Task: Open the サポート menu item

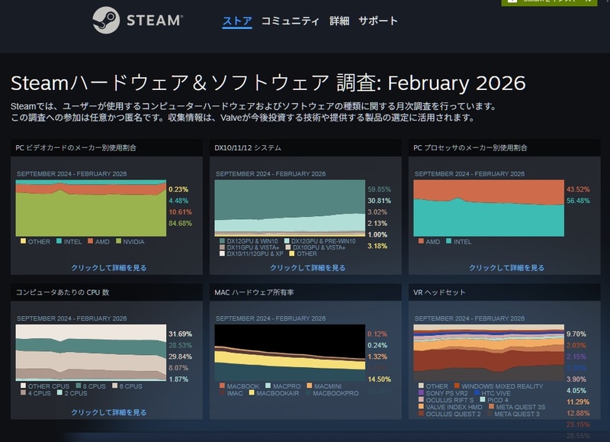Action: click(x=378, y=21)
